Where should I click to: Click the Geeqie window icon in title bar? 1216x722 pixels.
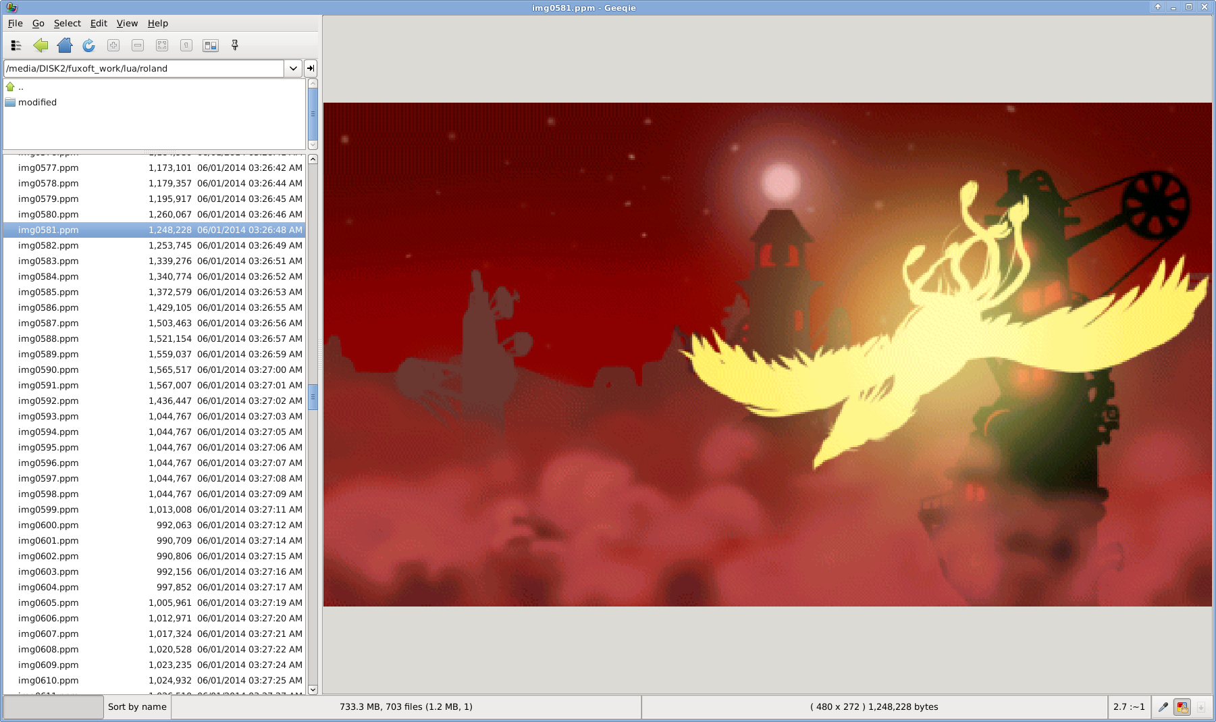(x=11, y=7)
